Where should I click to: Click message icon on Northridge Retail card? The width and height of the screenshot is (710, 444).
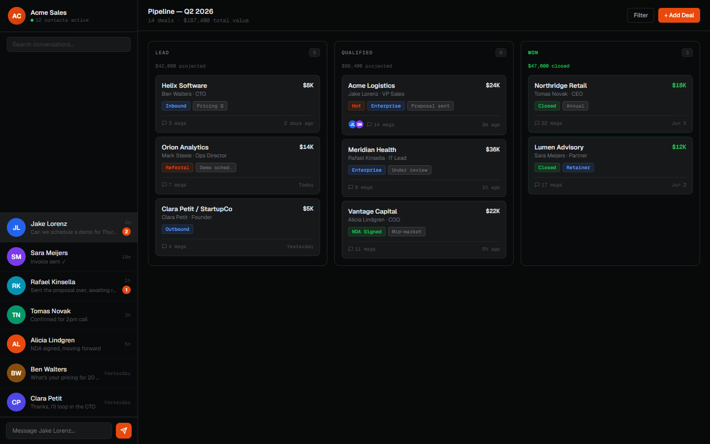point(537,123)
